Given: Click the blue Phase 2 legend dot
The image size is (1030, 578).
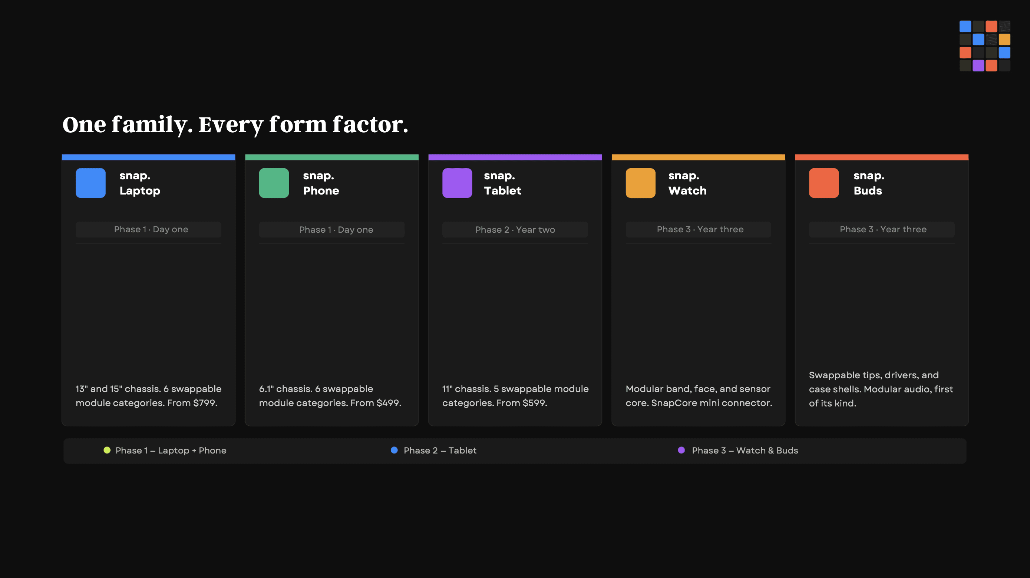Looking at the screenshot, I should tap(394, 450).
